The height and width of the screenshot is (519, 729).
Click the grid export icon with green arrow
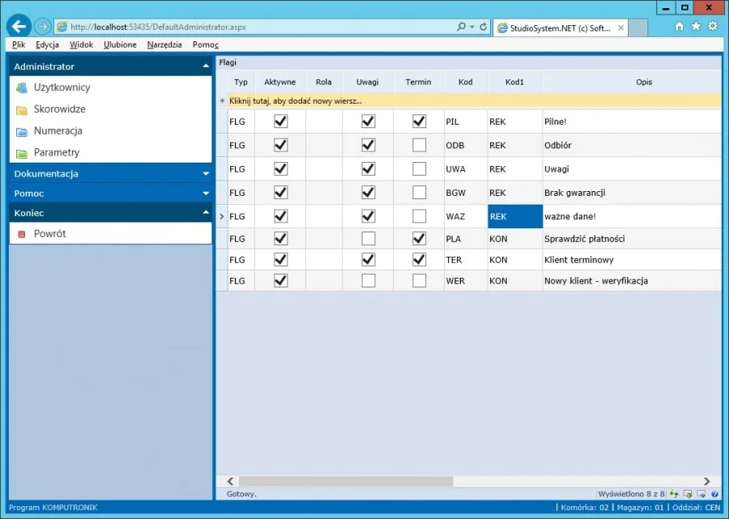pyautogui.click(x=688, y=494)
